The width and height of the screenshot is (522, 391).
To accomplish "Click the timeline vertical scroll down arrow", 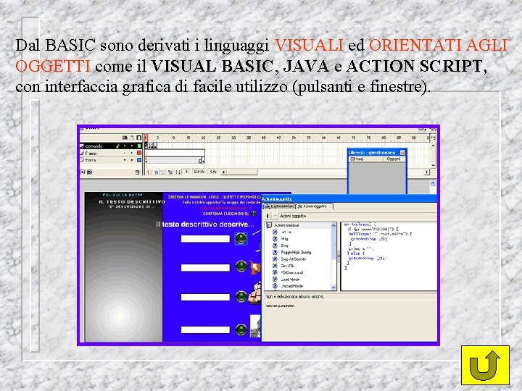I will click(433, 165).
